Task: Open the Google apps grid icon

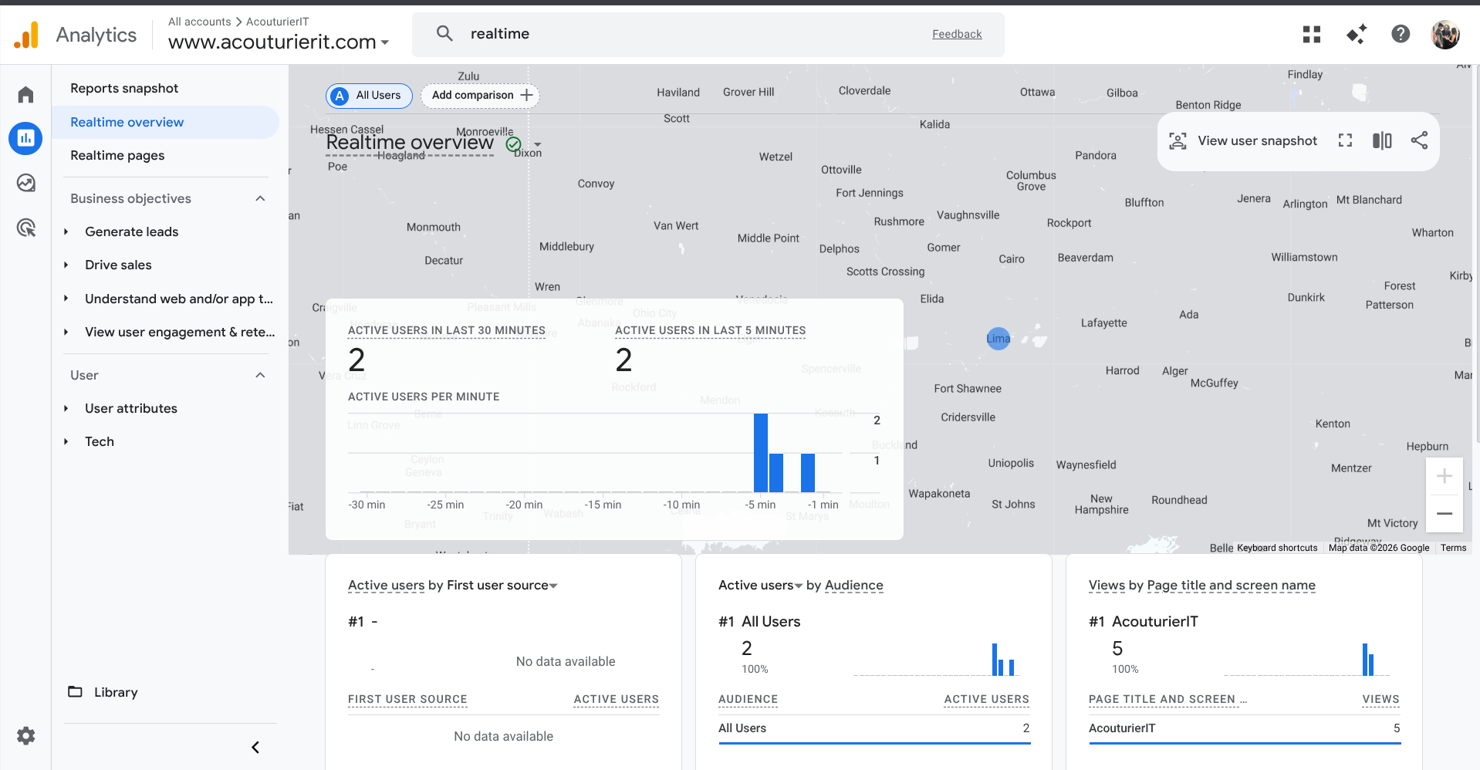Action: 1312,34
